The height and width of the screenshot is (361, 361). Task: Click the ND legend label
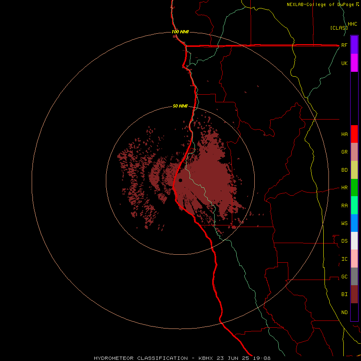[344, 312]
